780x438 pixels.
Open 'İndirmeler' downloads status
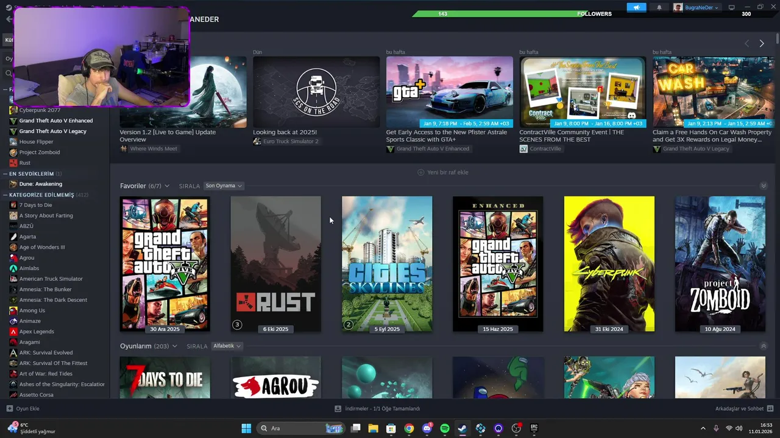point(377,409)
